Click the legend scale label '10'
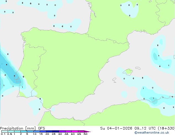The width and height of the screenshot is (175, 135). click(x=35, y=134)
